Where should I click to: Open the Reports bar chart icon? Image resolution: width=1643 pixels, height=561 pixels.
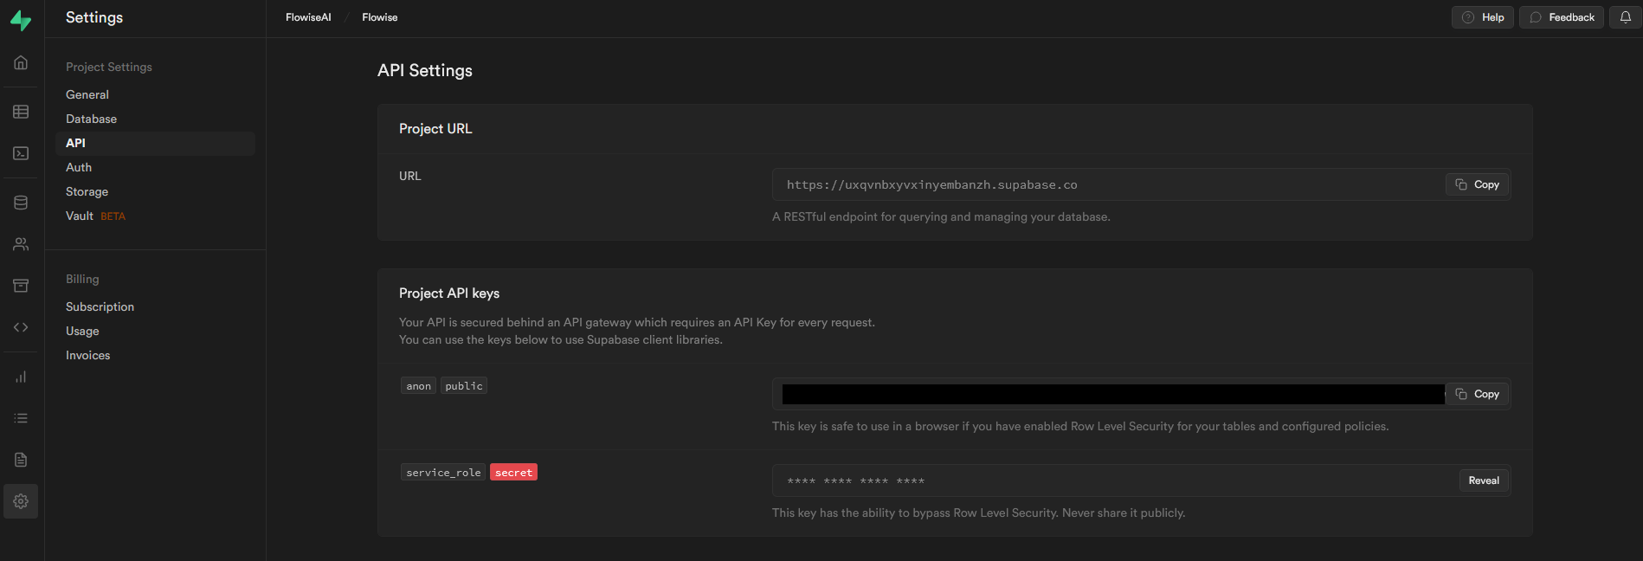[x=21, y=377]
